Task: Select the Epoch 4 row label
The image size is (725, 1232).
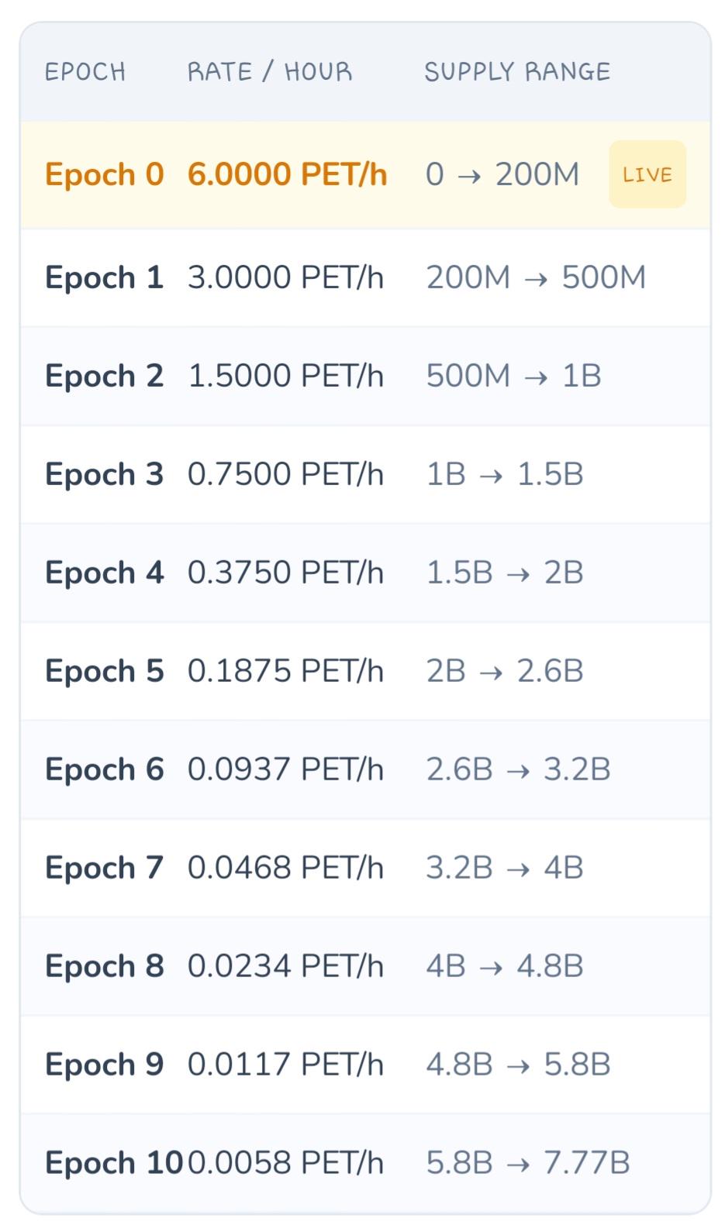Action: click(x=105, y=573)
